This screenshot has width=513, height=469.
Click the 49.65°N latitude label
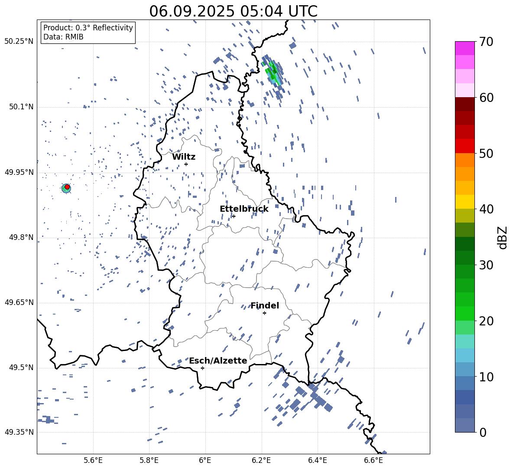click(19, 302)
